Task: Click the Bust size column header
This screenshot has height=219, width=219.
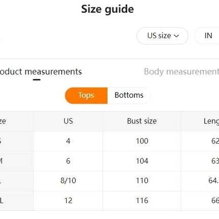Action: 142,121
